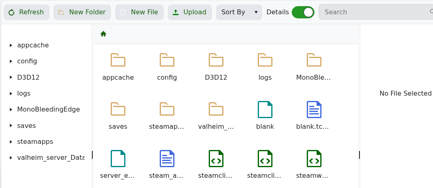Screen dimensions: 433x188
Task: Click the 'D3D12' label in the grid
Action: point(216,77)
